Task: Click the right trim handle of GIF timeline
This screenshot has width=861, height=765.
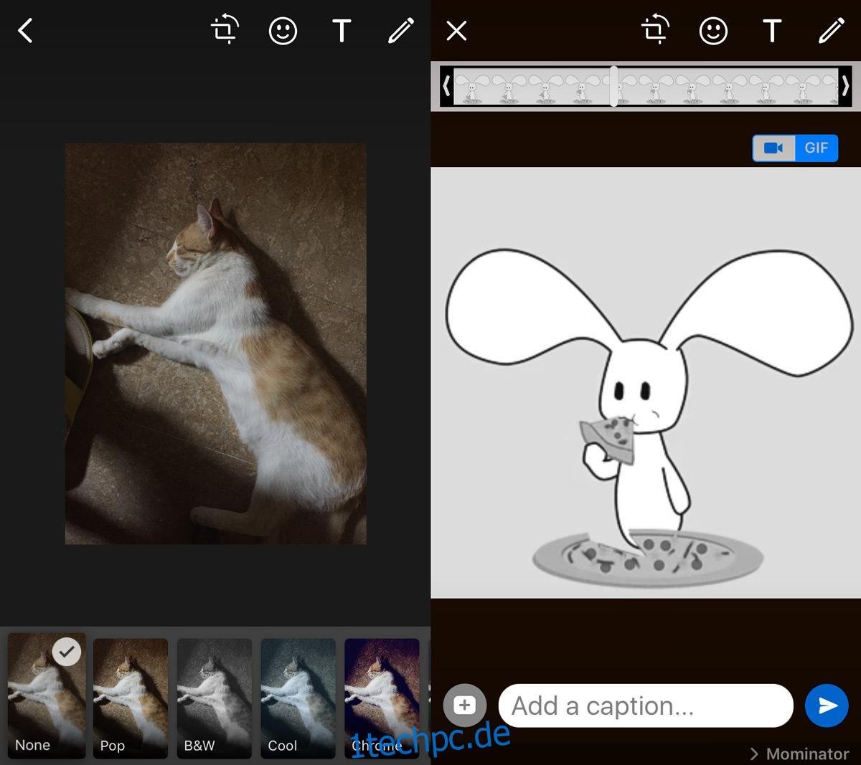Action: pyautogui.click(x=845, y=86)
